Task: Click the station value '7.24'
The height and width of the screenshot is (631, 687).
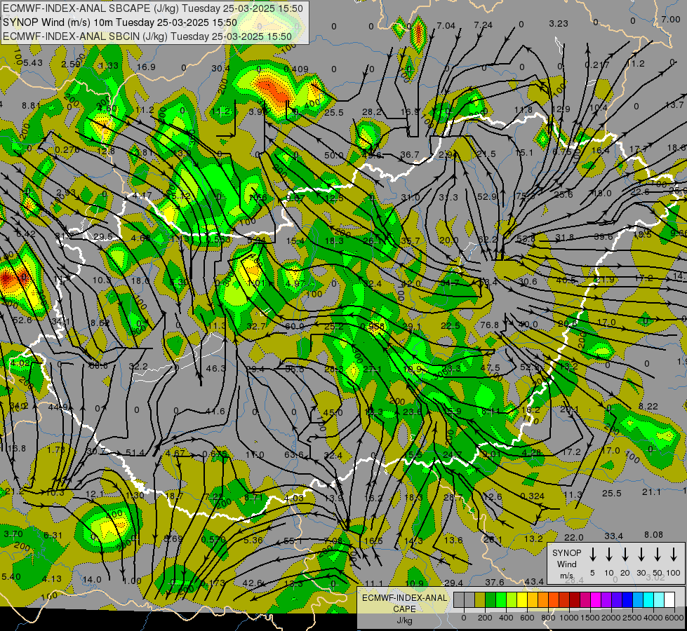Action: click(483, 25)
